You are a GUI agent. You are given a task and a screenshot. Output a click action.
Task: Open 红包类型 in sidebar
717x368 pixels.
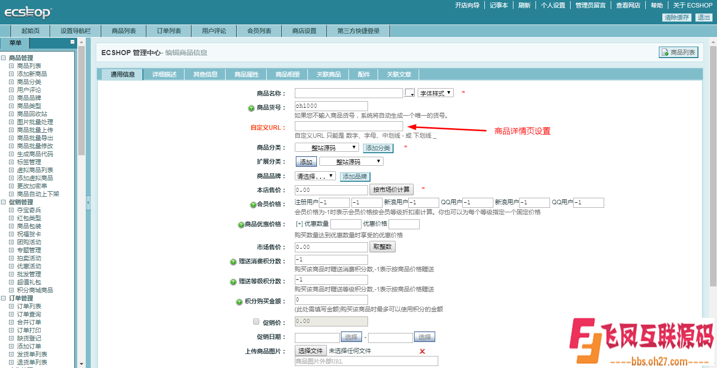[x=29, y=218]
